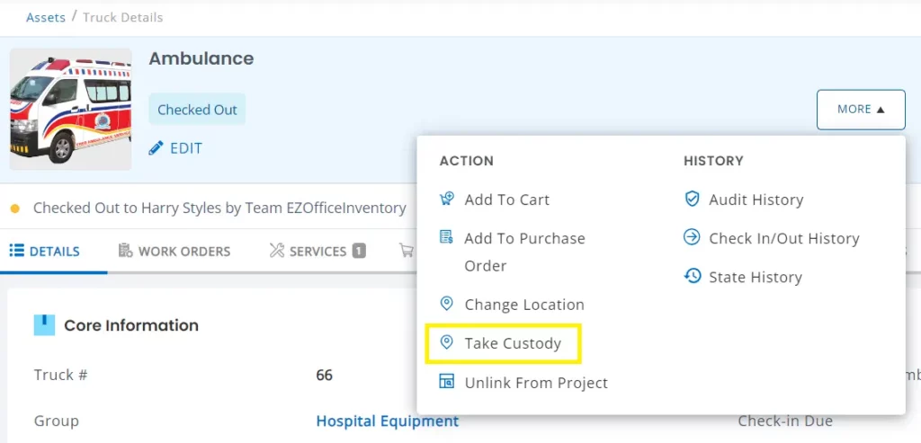Click the pencil icon next to EDIT
The image size is (921, 443).
[156, 148]
